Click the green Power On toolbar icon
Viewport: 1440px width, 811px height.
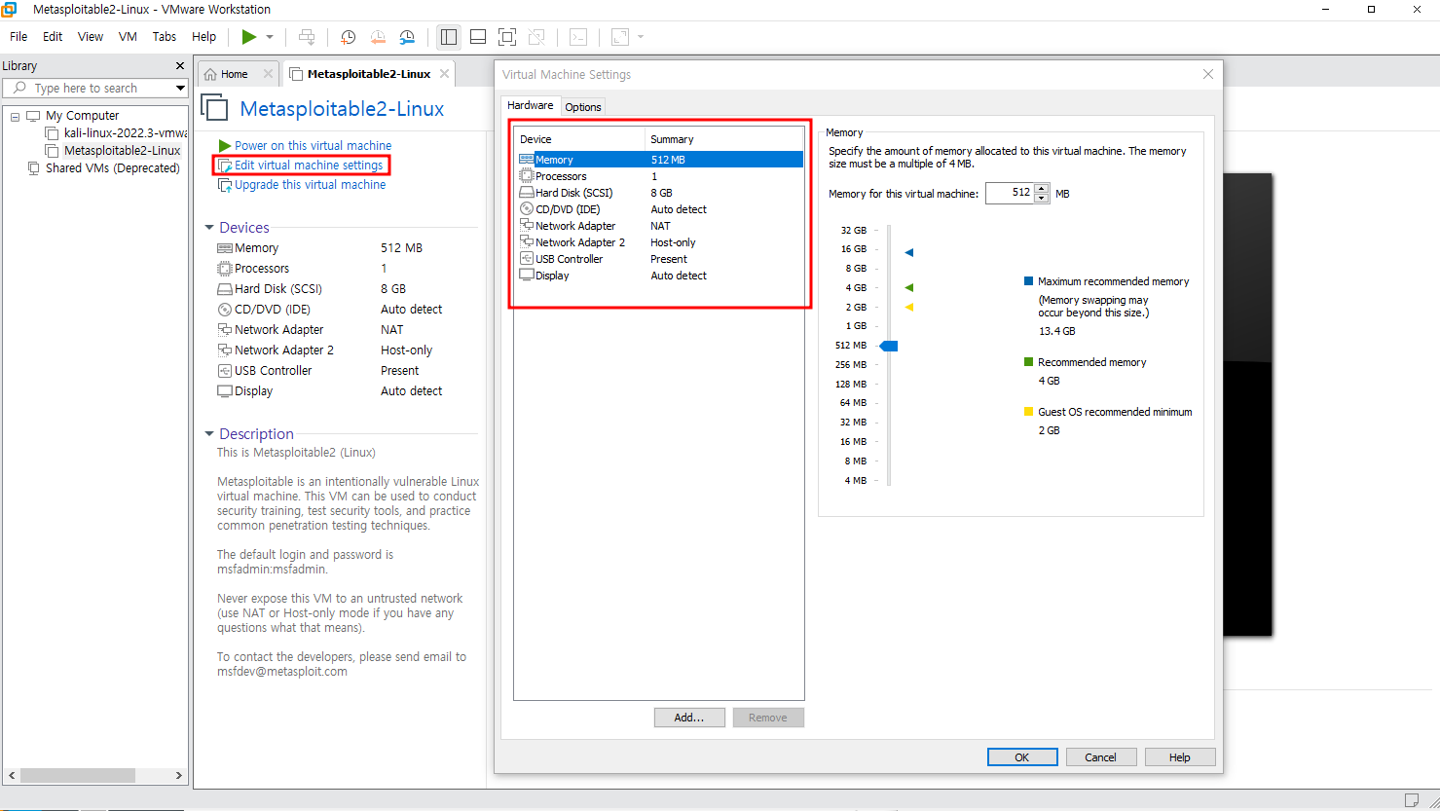click(249, 37)
